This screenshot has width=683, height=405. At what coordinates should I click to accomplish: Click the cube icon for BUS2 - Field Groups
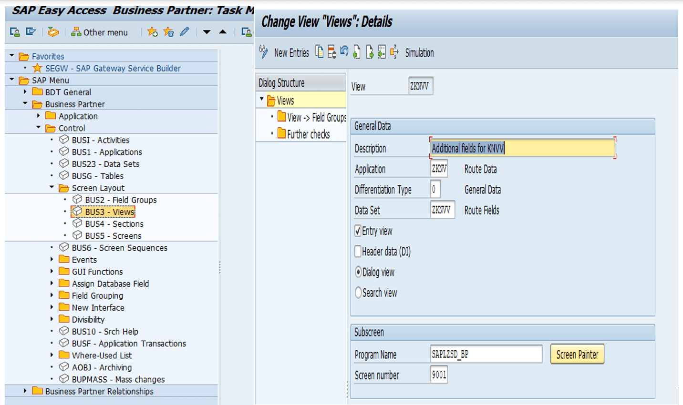pos(77,199)
